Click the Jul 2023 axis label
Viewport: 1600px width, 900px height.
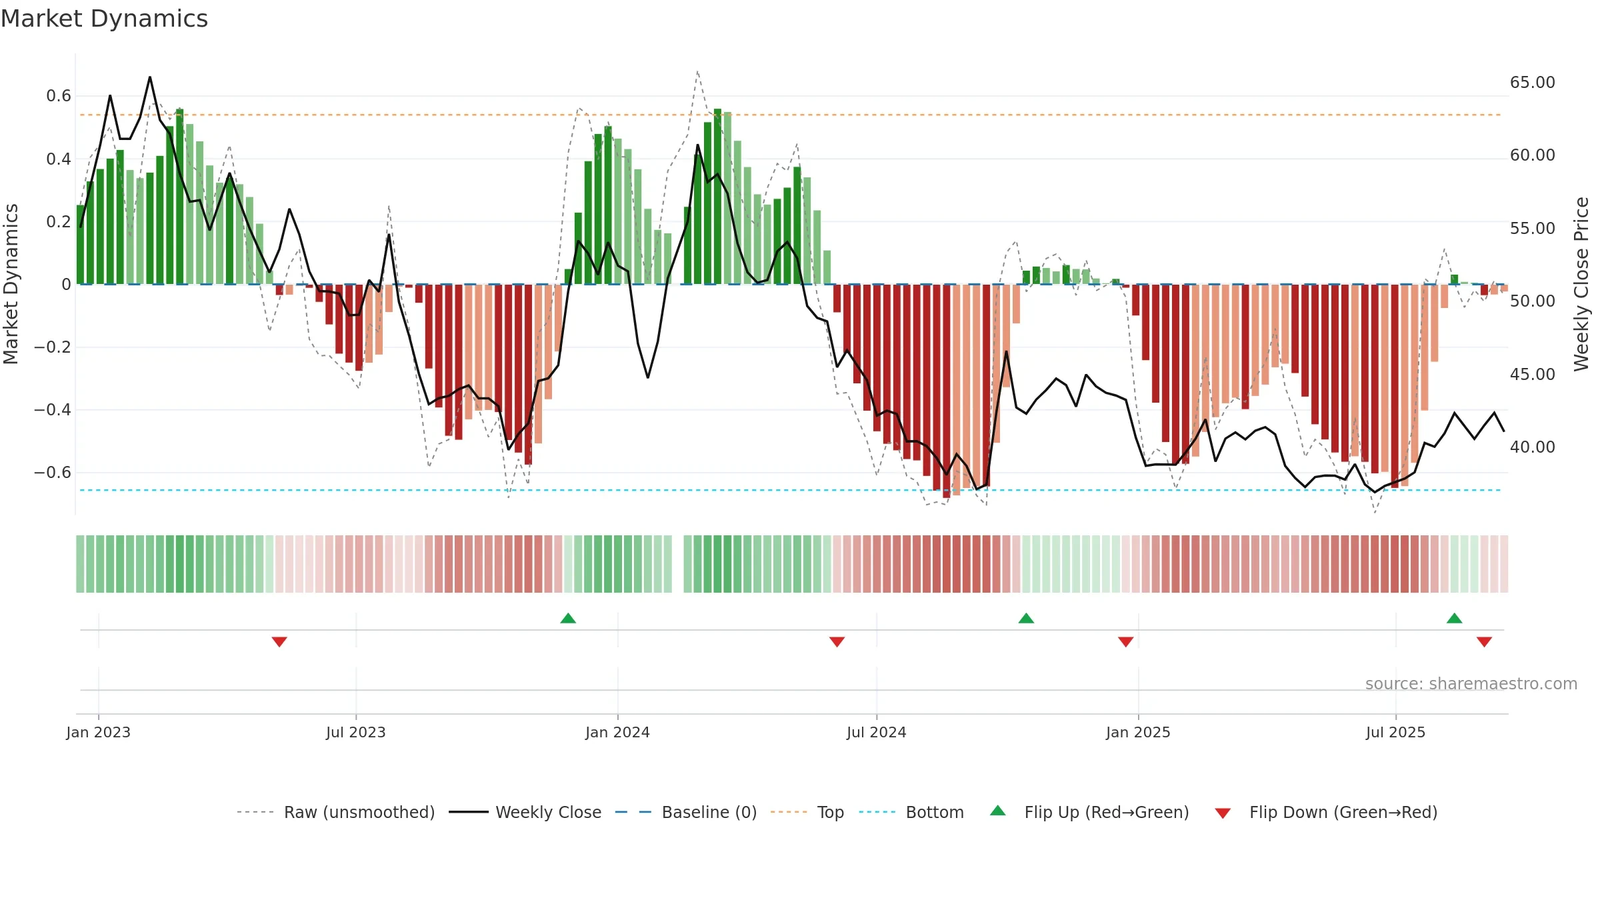[x=356, y=732]
